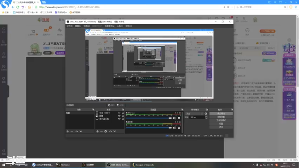
Task: Click the Stop Streaming button
Action: tap(221, 113)
